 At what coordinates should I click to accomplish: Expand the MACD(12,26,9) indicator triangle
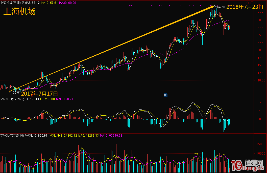coord(2,99)
